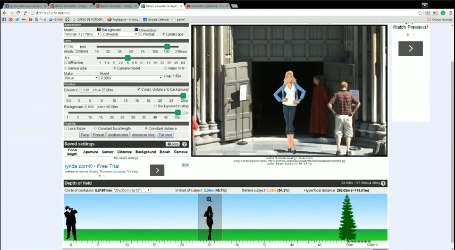Viewport: 455px width, 250px height.
Task: Open the Flickr bookmark icon
Action: [24, 20]
